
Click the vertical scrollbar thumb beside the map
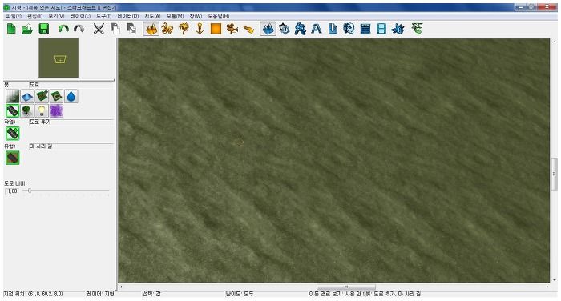coord(555,174)
